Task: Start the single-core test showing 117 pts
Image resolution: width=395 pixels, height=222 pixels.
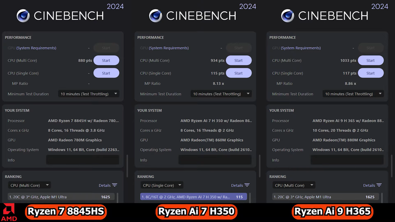Action: (370, 73)
